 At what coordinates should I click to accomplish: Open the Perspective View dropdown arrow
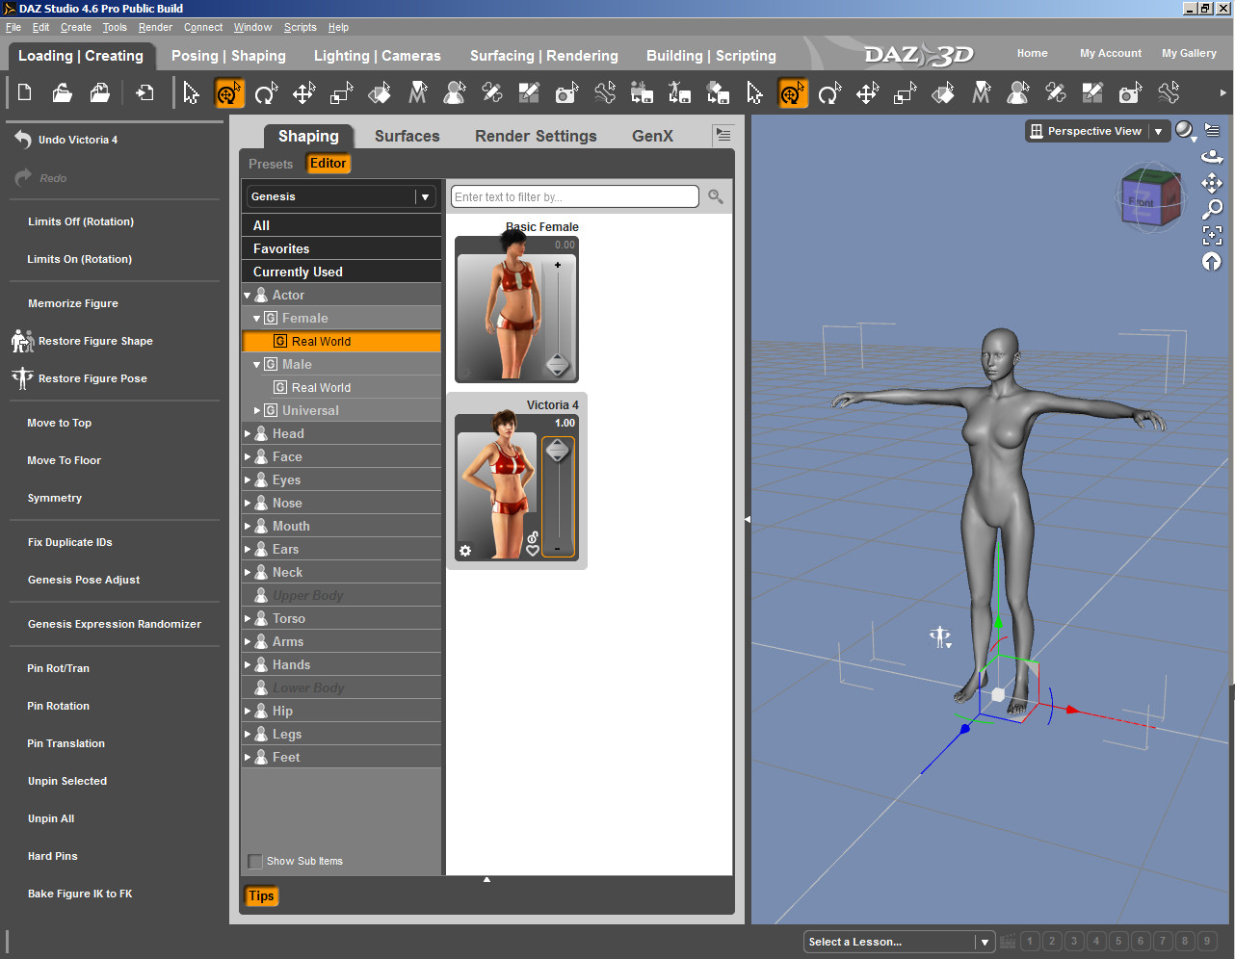(1158, 131)
